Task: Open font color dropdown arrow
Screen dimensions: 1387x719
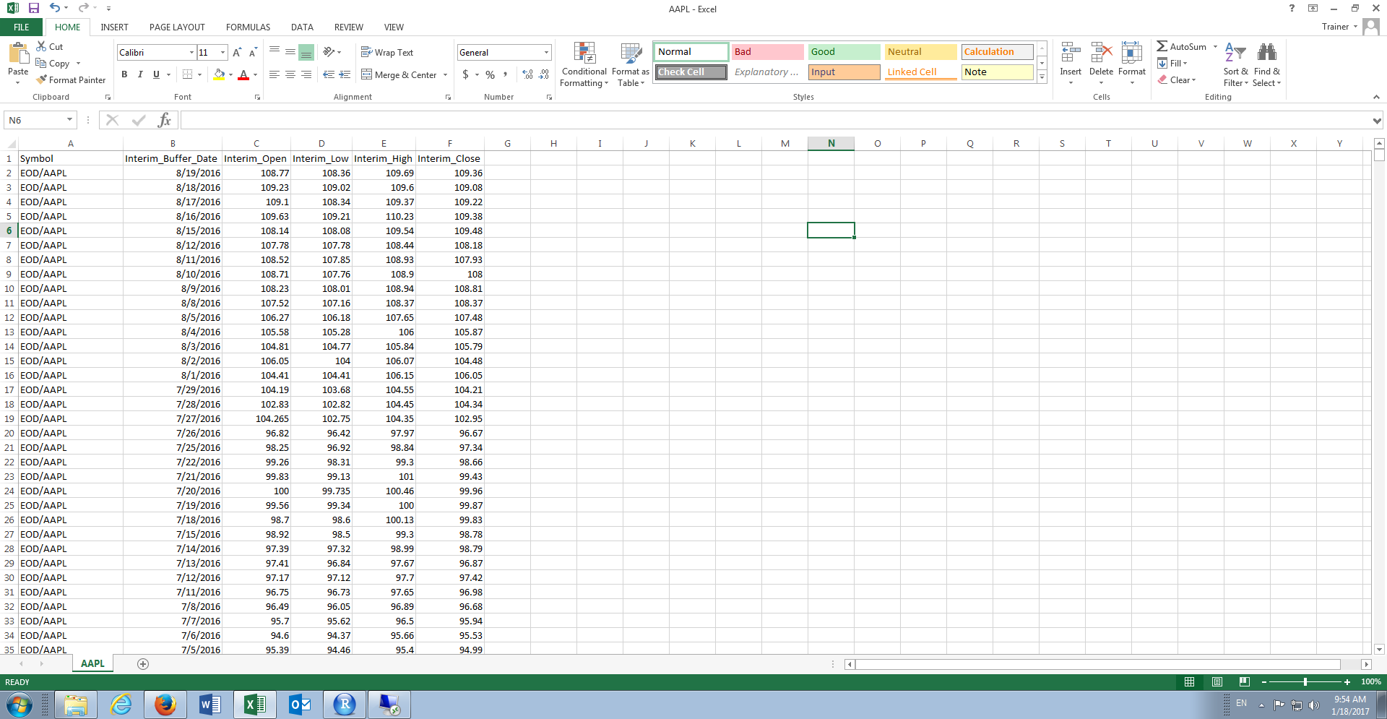Action: point(255,74)
